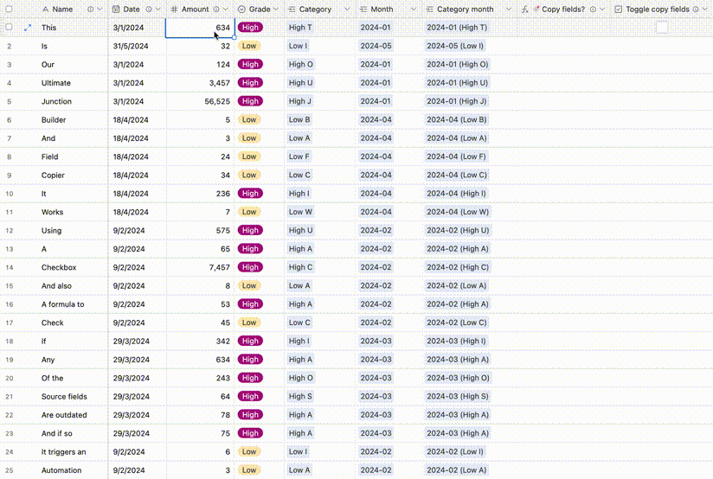Image resolution: width=713 pixels, height=479 pixels.
Task: Click the info icon in Date header
Action: point(149,10)
